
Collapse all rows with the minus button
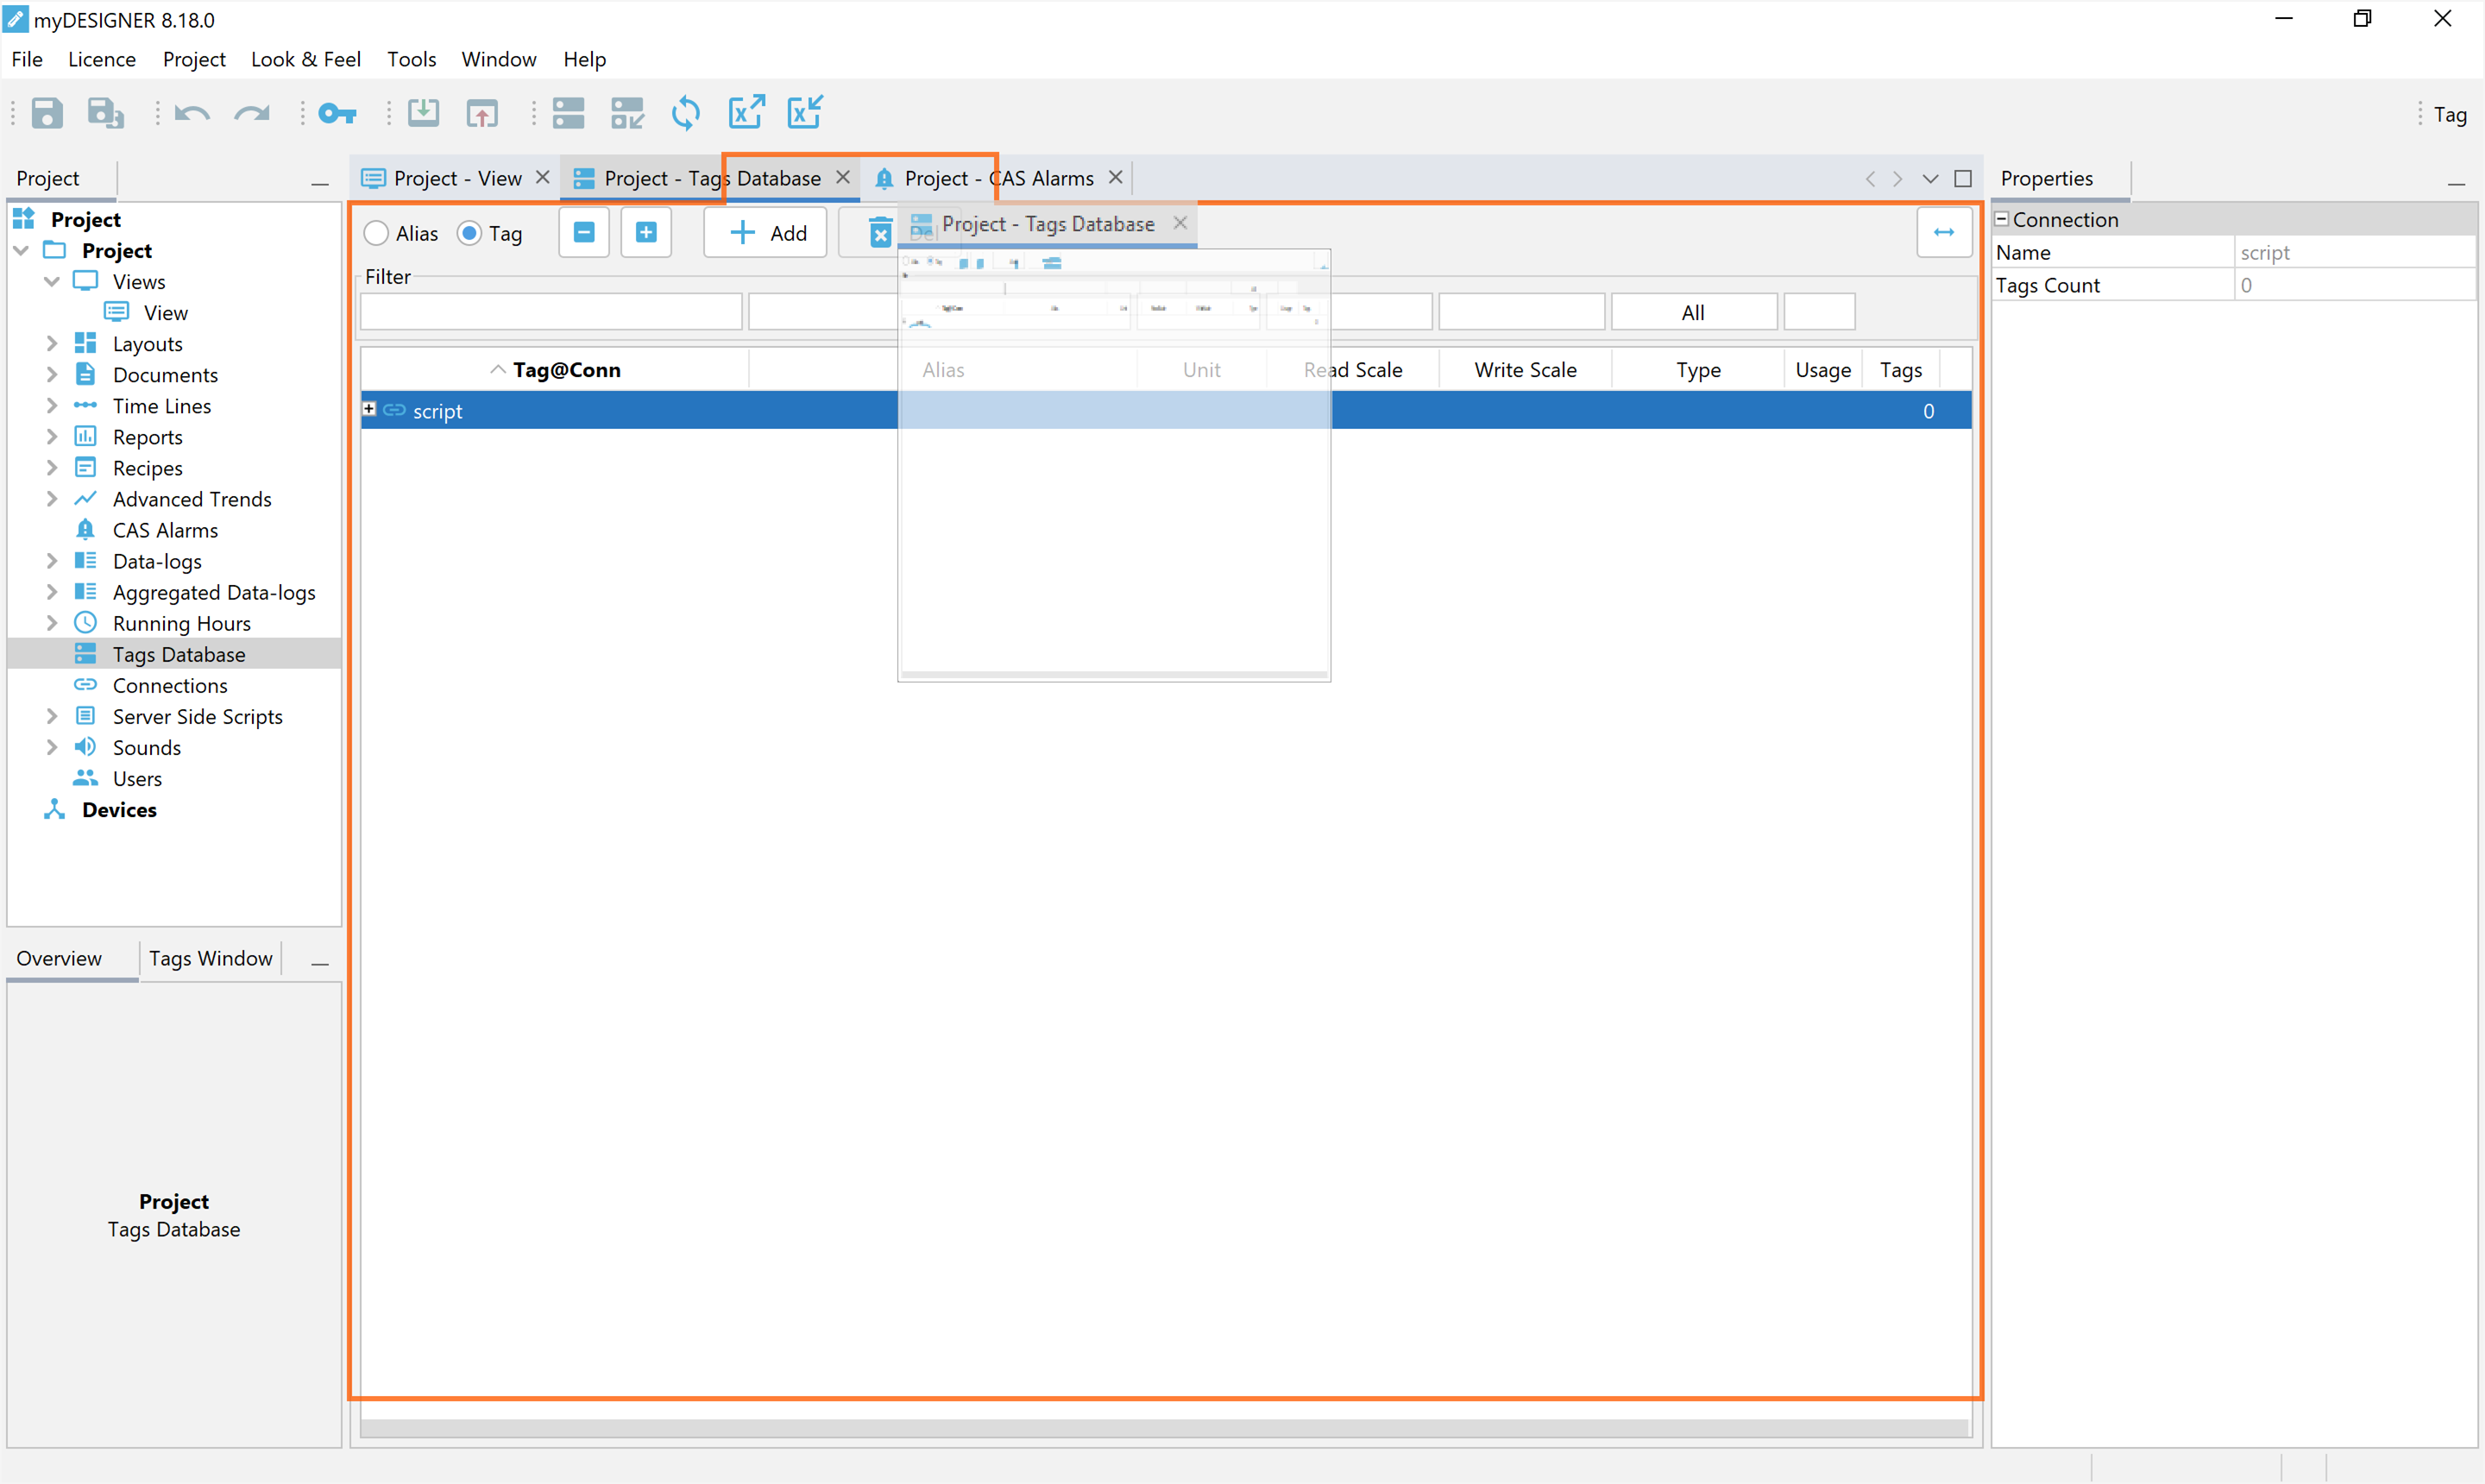pyautogui.click(x=584, y=233)
